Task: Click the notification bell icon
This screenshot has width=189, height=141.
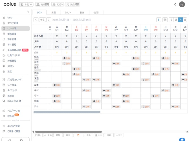Action: pyautogui.click(x=175, y=4)
